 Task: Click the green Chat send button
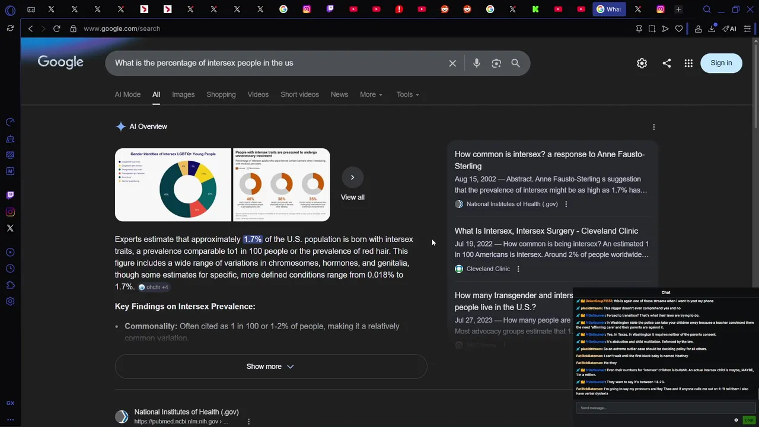[749, 420]
